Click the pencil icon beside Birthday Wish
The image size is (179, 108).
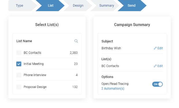pos(155,48)
